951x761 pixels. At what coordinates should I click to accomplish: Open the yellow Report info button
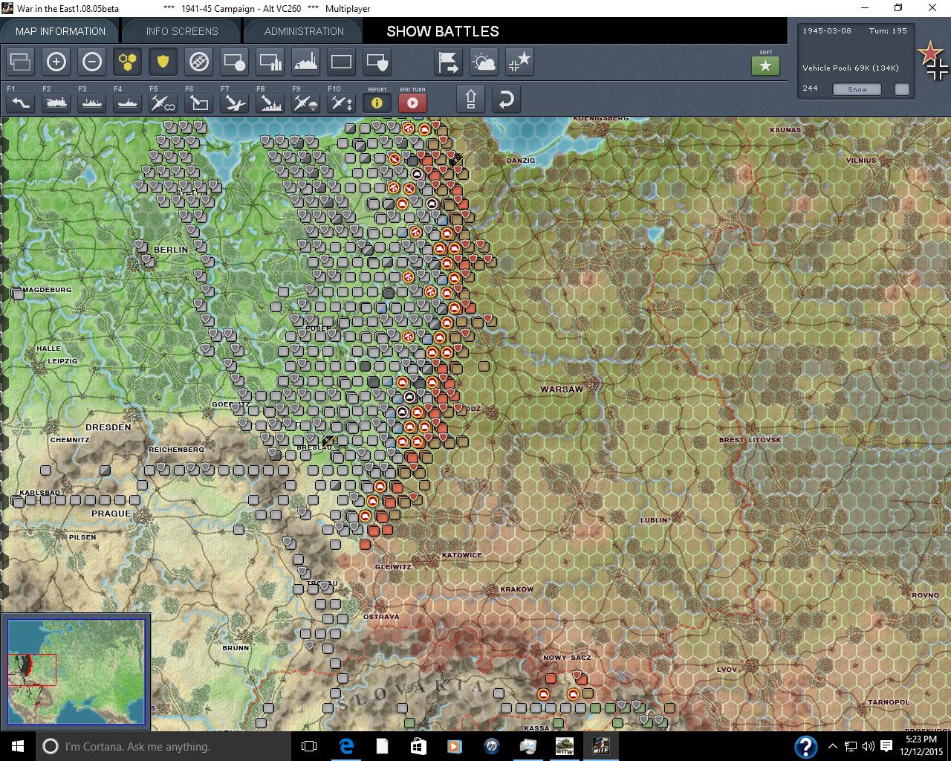click(x=377, y=103)
